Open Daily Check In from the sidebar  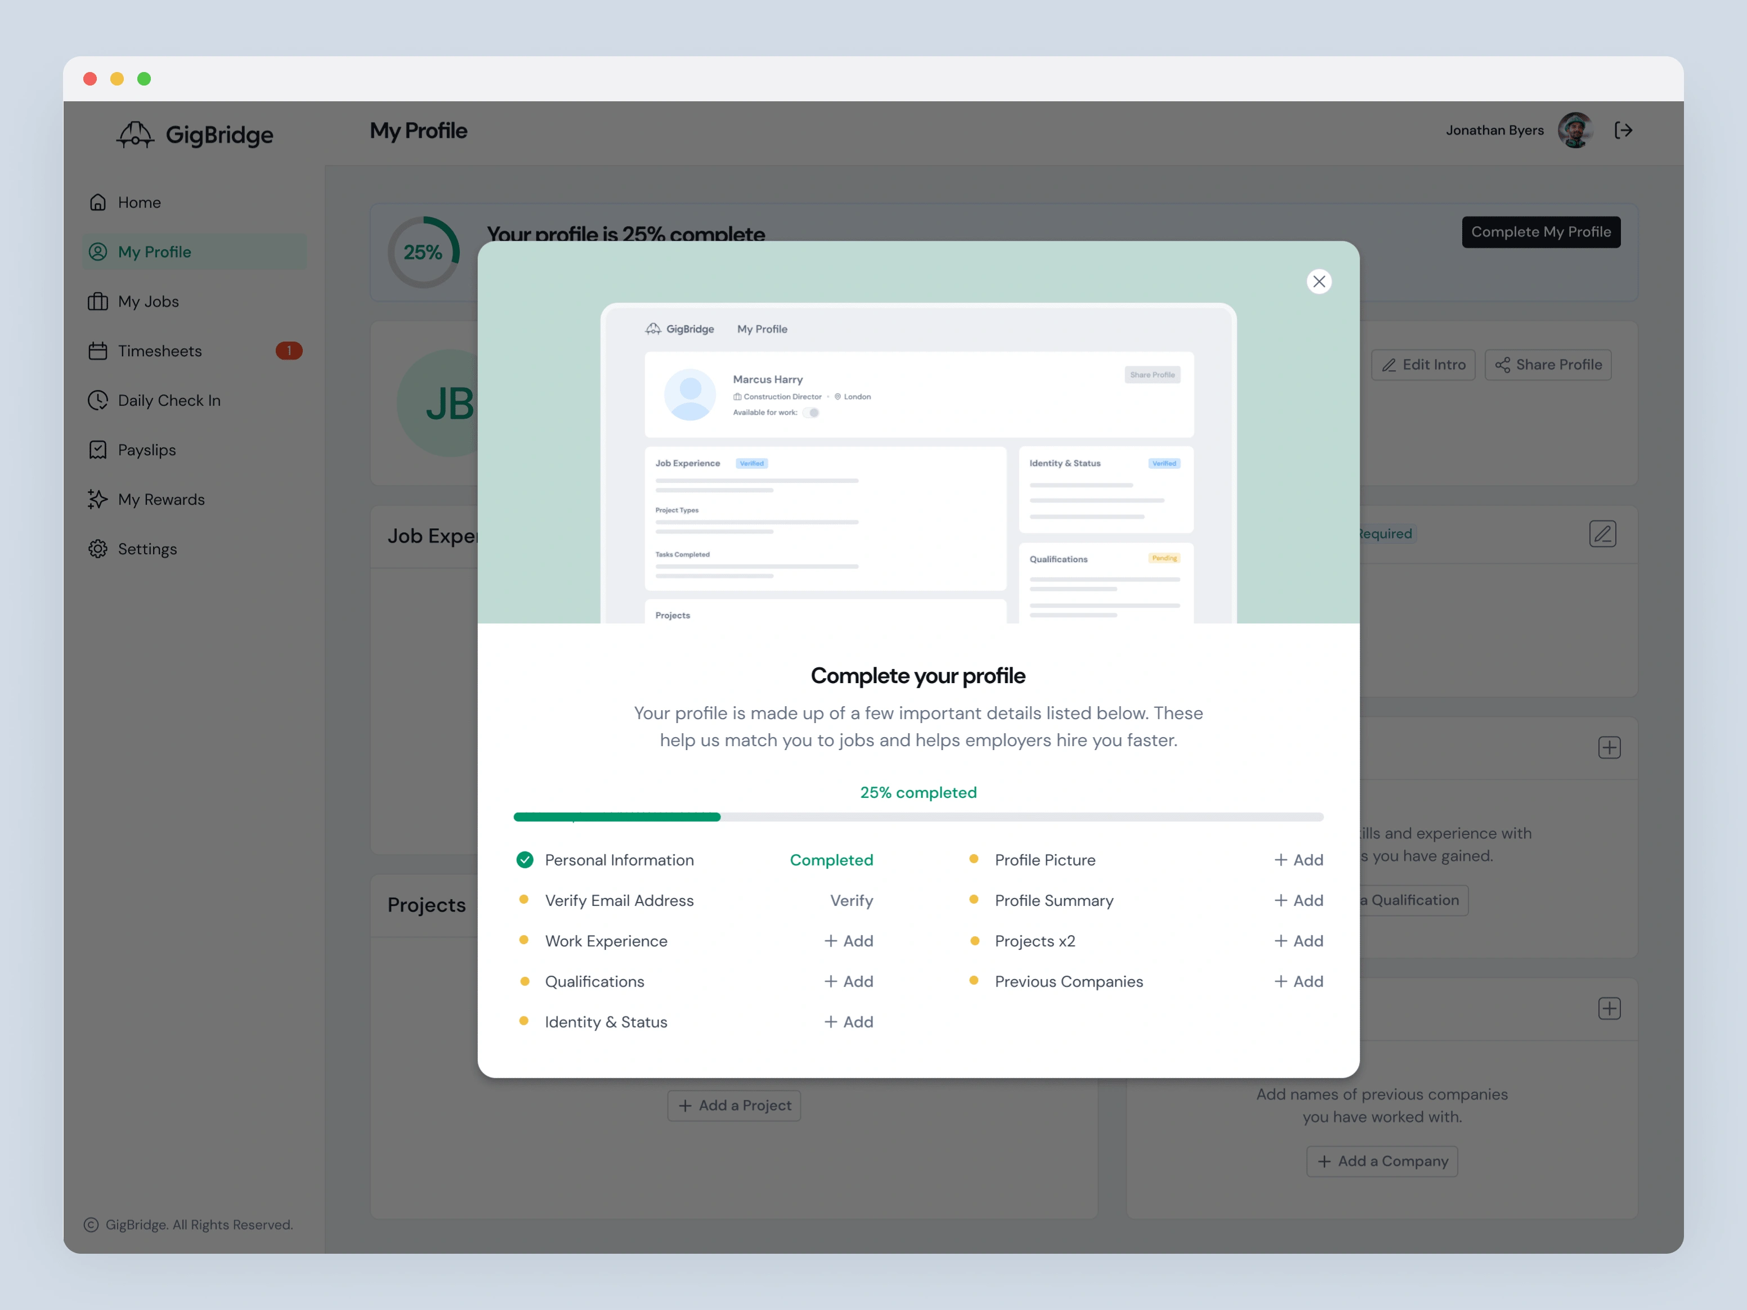(168, 400)
